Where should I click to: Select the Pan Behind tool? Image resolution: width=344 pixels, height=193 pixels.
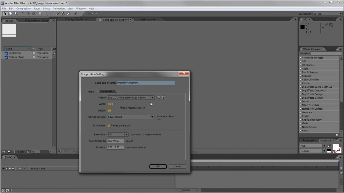click(34, 14)
